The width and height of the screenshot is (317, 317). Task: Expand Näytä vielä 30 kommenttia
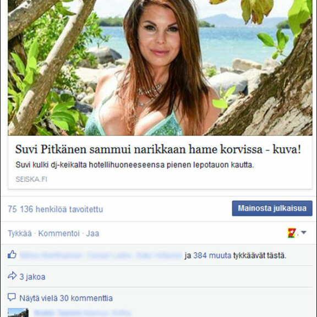point(66,298)
